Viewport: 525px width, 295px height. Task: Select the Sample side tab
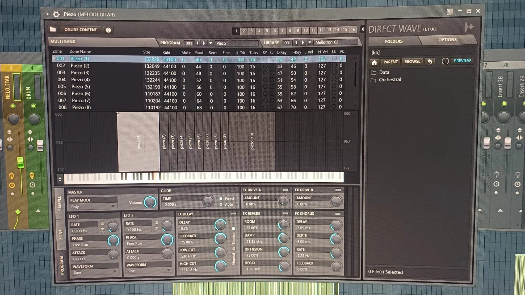[x=59, y=203]
